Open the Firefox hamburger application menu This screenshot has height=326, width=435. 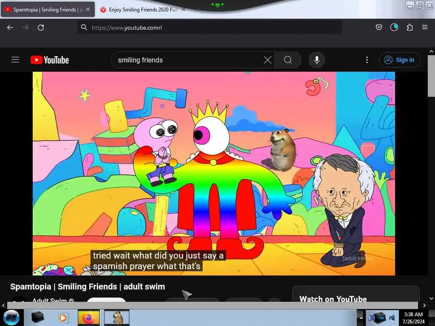pyautogui.click(x=424, y=27)
